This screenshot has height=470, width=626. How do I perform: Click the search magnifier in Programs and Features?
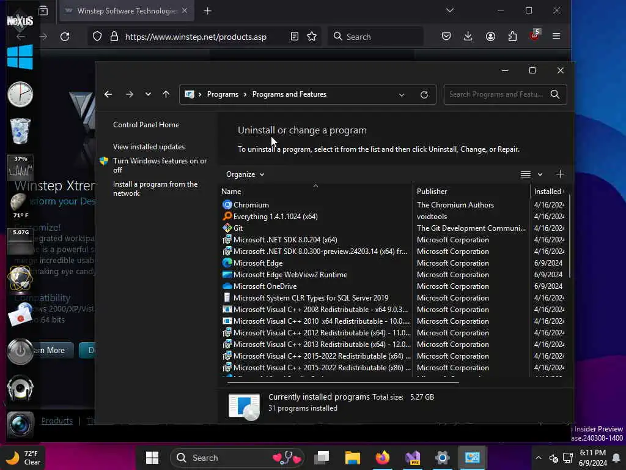(555, 94)
